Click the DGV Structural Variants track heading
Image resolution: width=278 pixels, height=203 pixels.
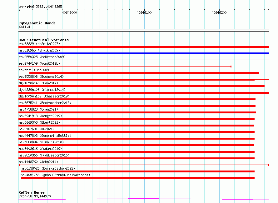44,40
